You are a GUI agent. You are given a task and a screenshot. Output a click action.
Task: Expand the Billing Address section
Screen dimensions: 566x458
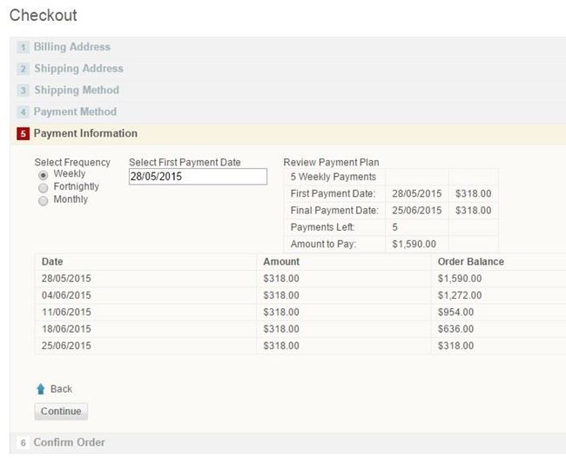(x=72, y=47)
